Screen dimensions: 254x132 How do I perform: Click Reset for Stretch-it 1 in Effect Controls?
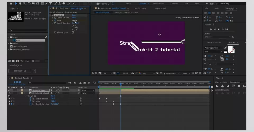point(74,15)
